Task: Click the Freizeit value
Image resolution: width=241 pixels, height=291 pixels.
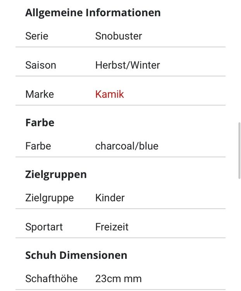Action: (x=112, y=227)
